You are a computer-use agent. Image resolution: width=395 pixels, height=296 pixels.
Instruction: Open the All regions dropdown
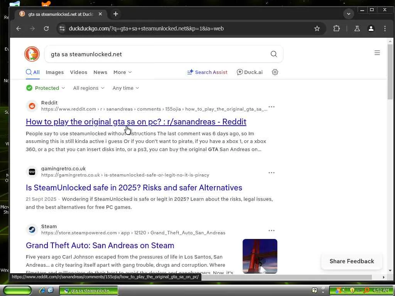tap(88, 88)
